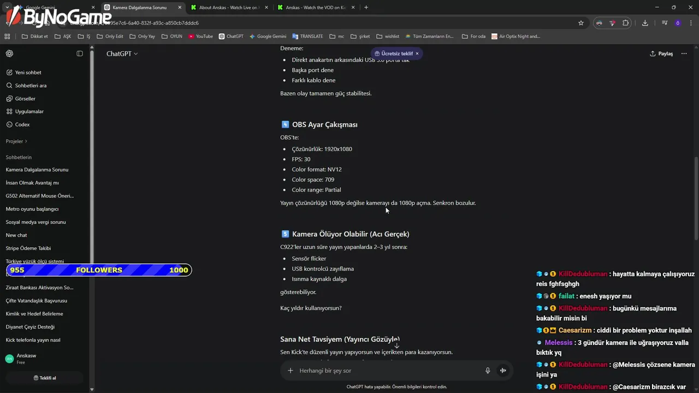Start voice mode with the waveform button

pyautogui.click(x=503, y=371)
